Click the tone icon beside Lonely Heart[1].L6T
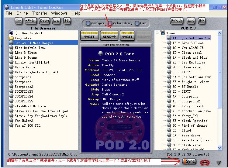 [11, 62]
